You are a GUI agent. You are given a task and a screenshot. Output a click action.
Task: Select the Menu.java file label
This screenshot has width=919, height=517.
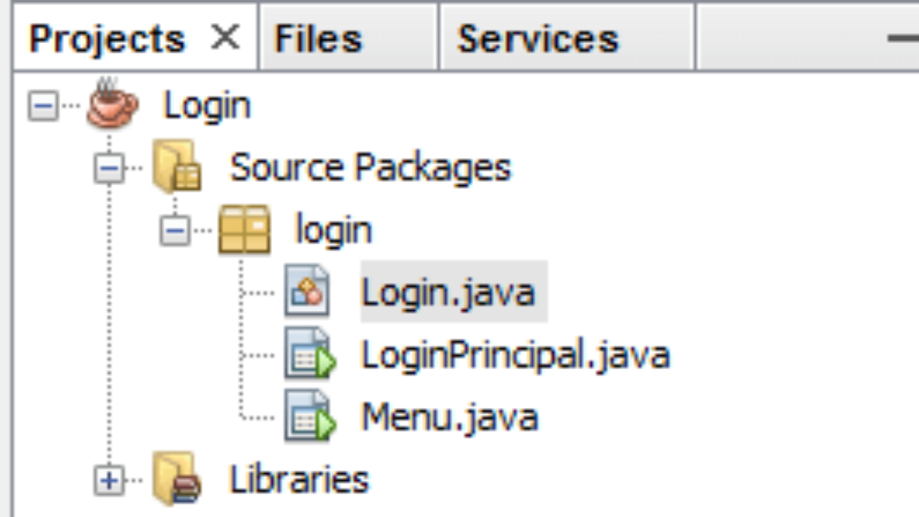449,417
